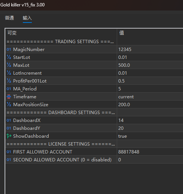Select the FIRST ALLOWED ACCOUNT label

[43, 152]
